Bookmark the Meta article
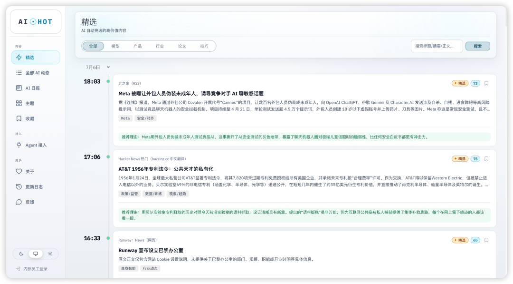513x284 pixels. click(486, 83)
